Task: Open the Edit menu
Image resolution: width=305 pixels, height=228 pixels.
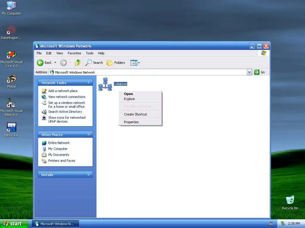Action: click(x=49, y=53)
